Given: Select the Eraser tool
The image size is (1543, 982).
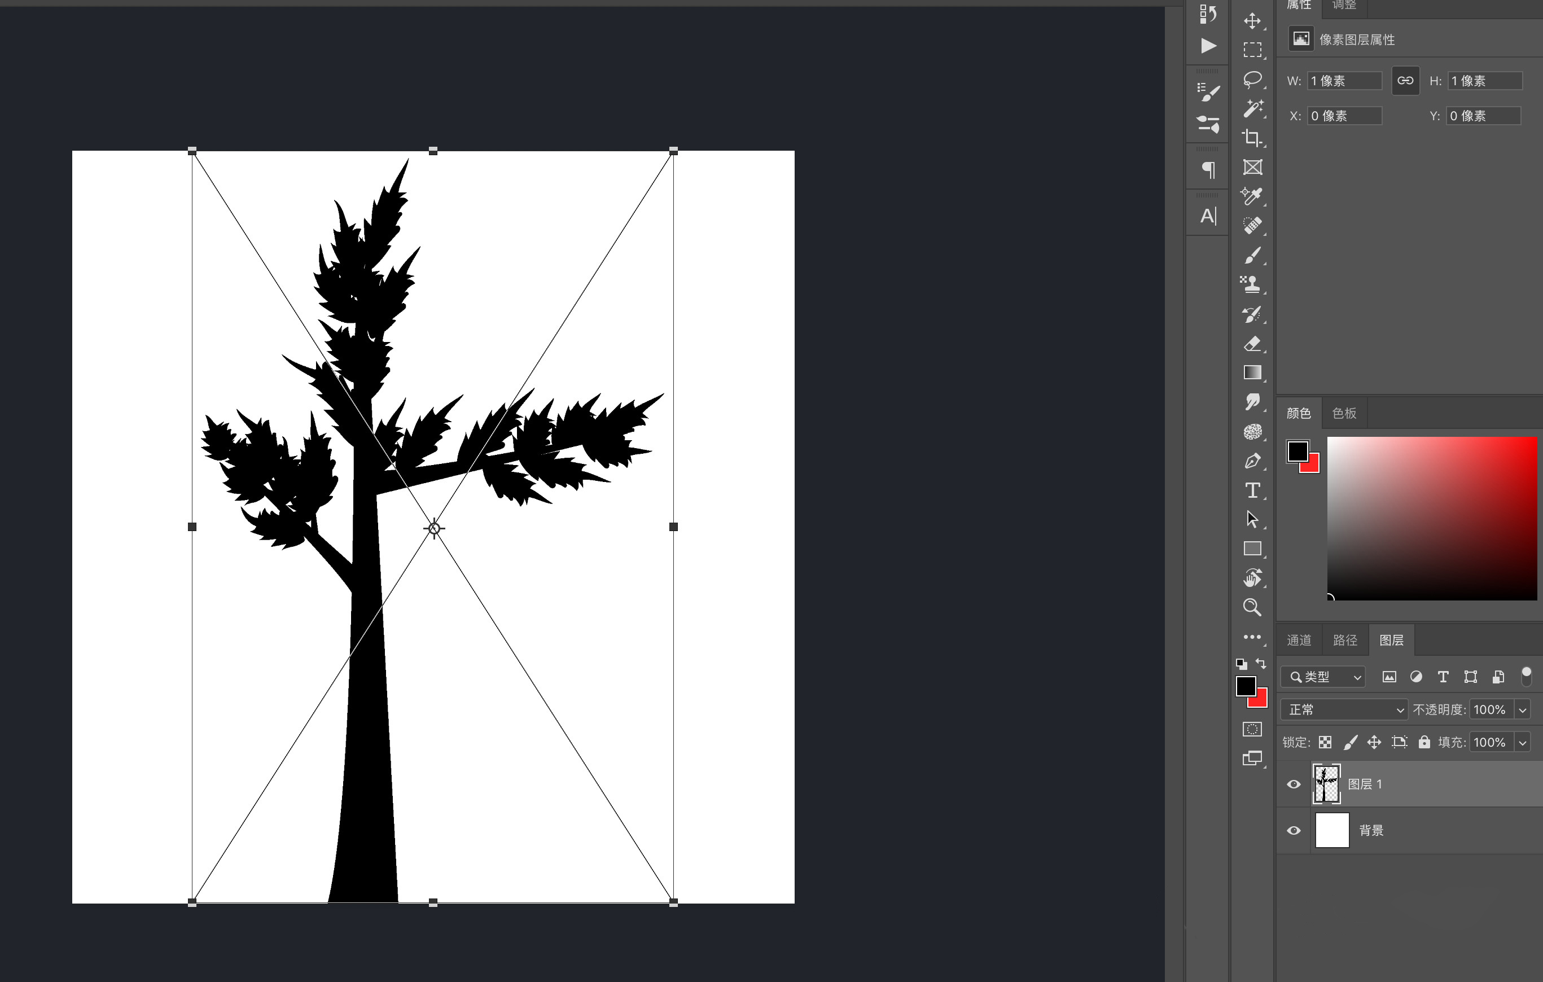Looking at the screenshot, I should tap(1252, 343).
